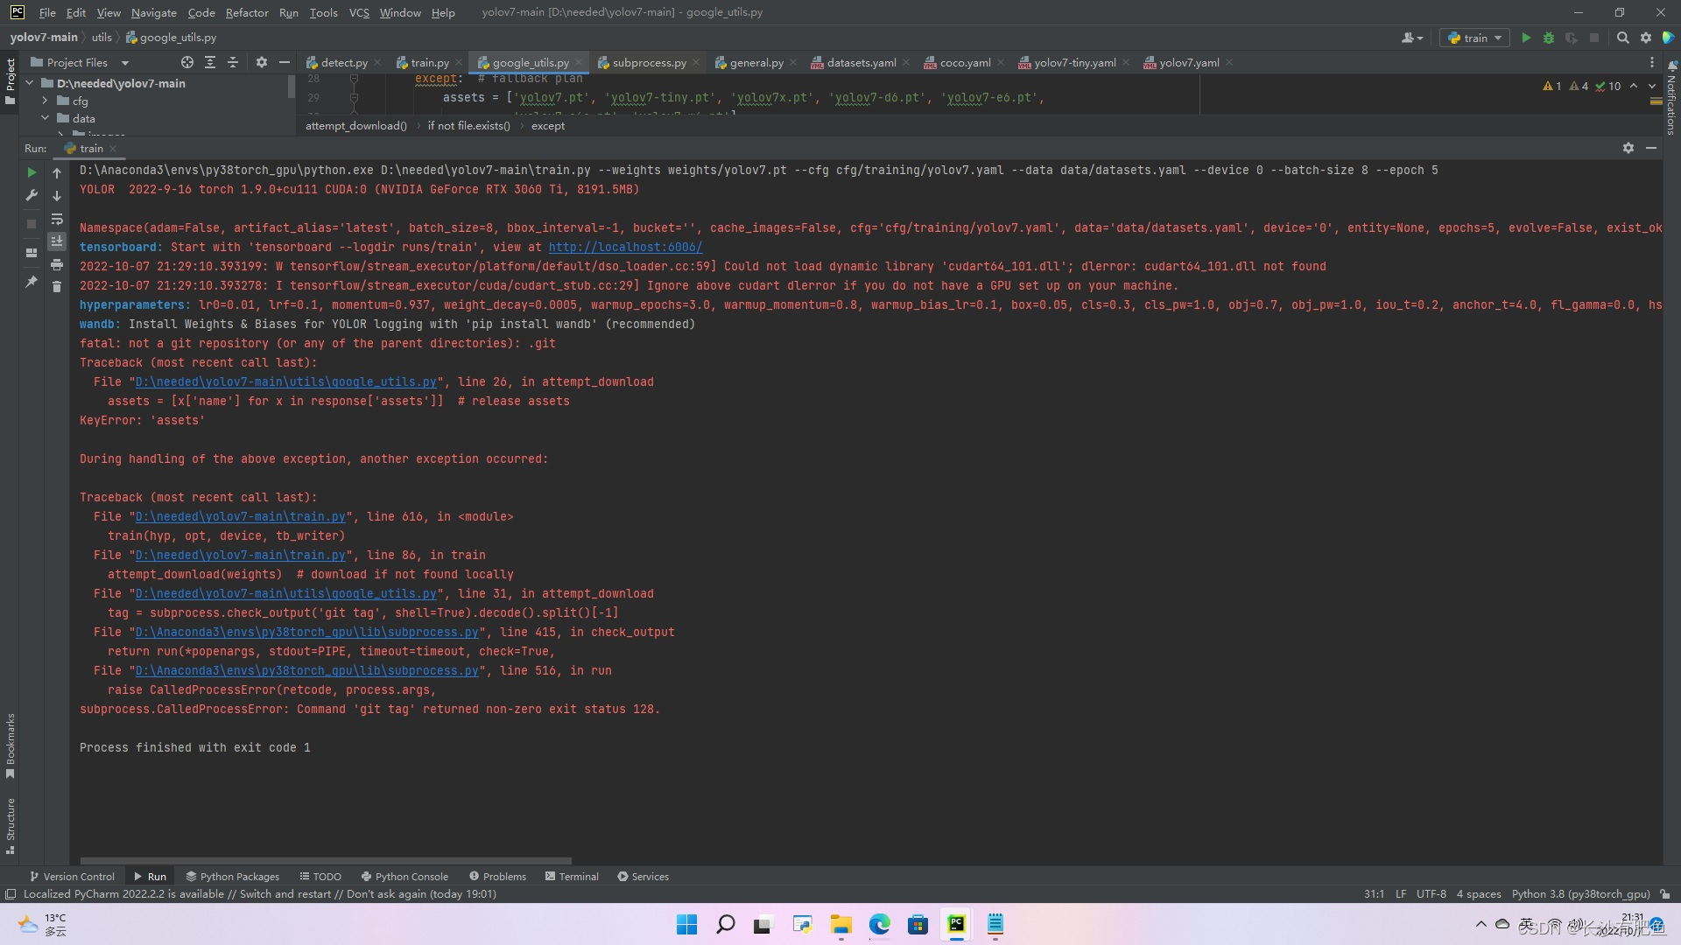Open the Refactor menu
This screenshot has width=1681, height=945.
pyautogui.click(x=246, y=12)
